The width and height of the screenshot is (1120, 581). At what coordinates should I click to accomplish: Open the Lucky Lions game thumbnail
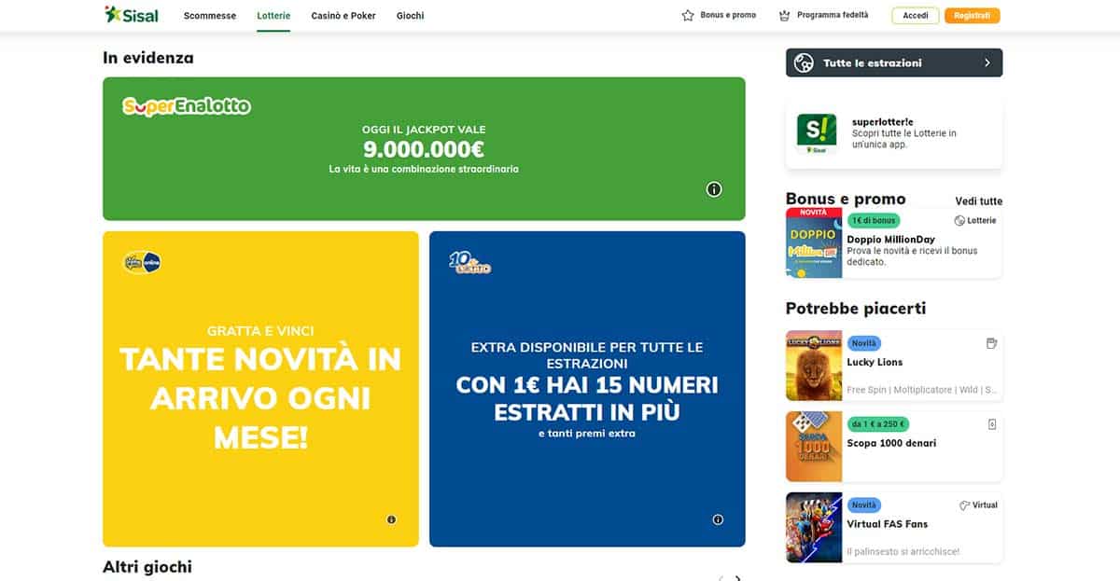pos(814,366)
